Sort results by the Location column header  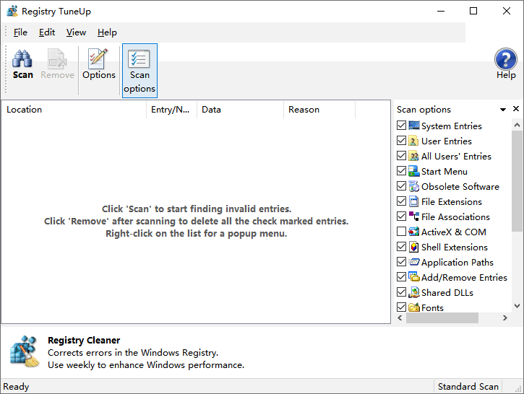[x=74, y=110]
